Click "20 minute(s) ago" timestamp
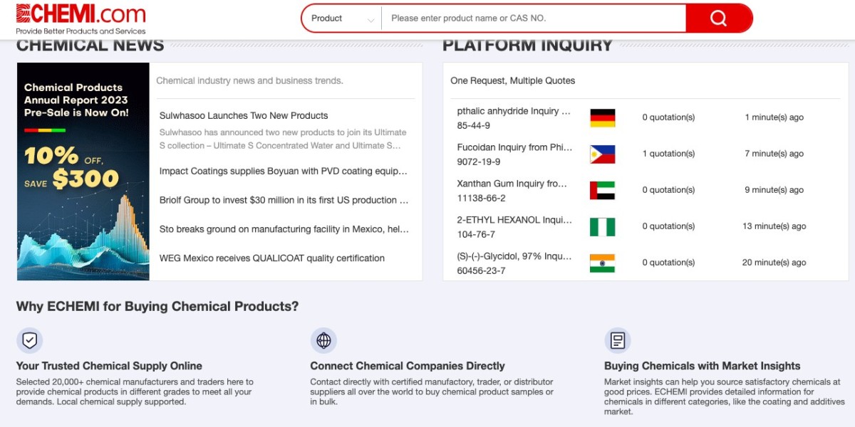This screenshot has width=855, height=427. (774, 263)
